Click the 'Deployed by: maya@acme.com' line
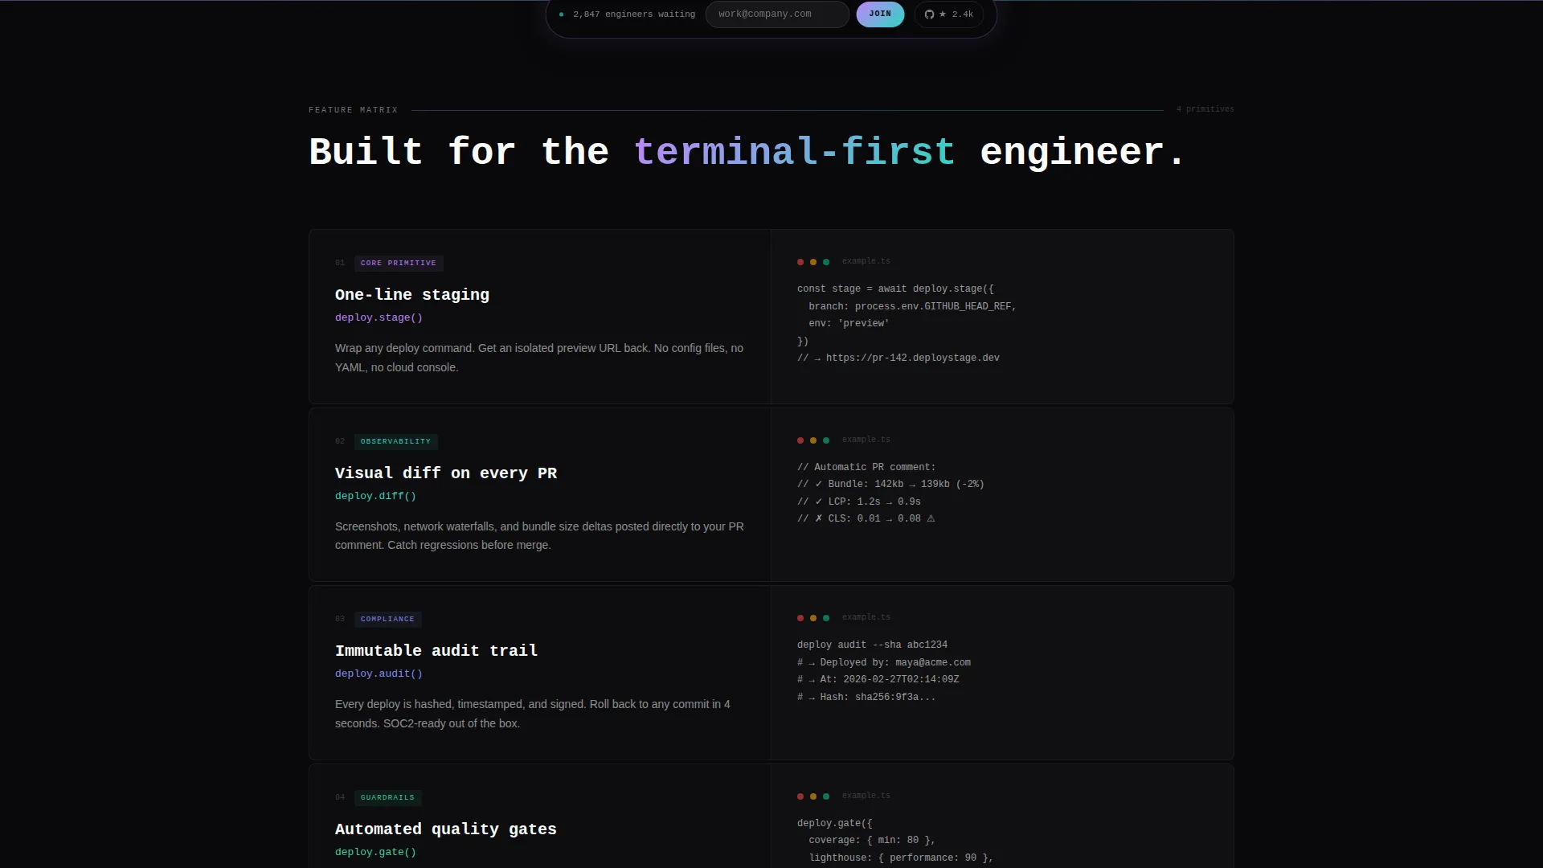The image size is (1543, 868). 884,663
